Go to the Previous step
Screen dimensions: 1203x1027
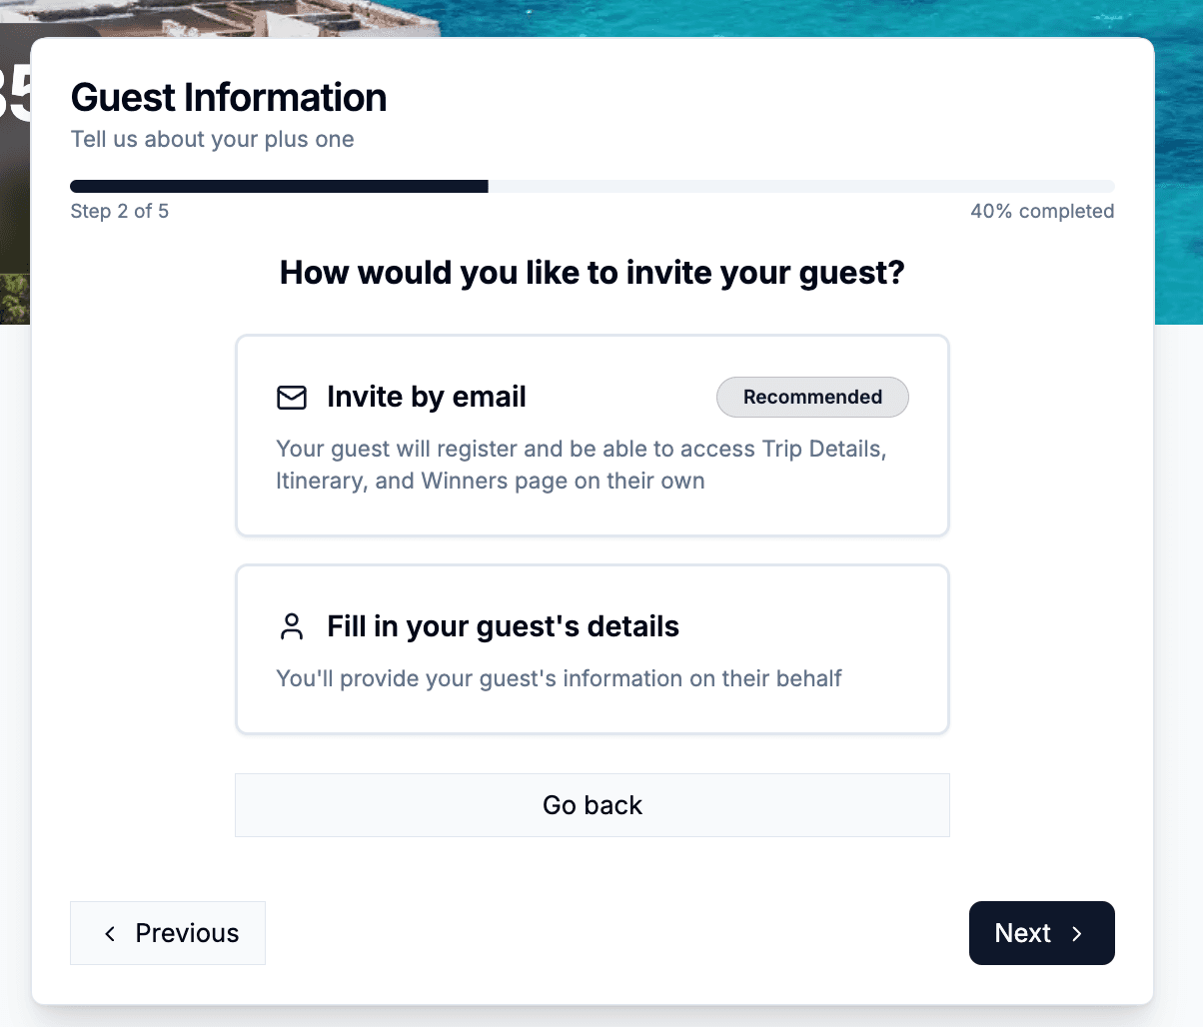(168, 933)
